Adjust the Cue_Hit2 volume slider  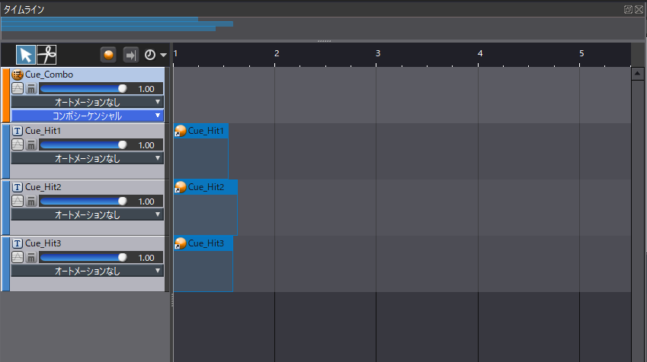click(84, 202)
